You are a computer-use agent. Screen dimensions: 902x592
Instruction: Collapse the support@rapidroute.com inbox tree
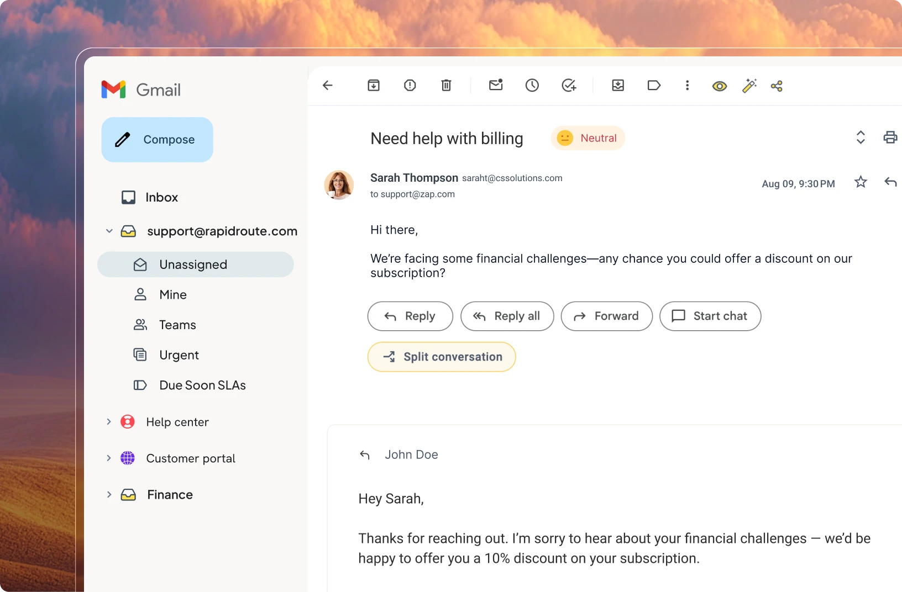[x=109, y=231]
